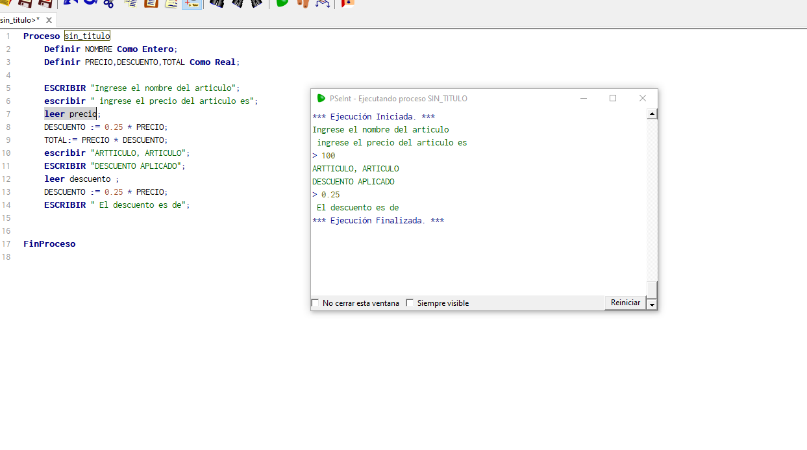Click input value '> 0.25' in output
The height and width of the screenshot is (450, 807).
326,195
